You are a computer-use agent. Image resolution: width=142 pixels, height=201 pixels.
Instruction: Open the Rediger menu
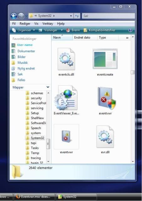tap(25, 24)
